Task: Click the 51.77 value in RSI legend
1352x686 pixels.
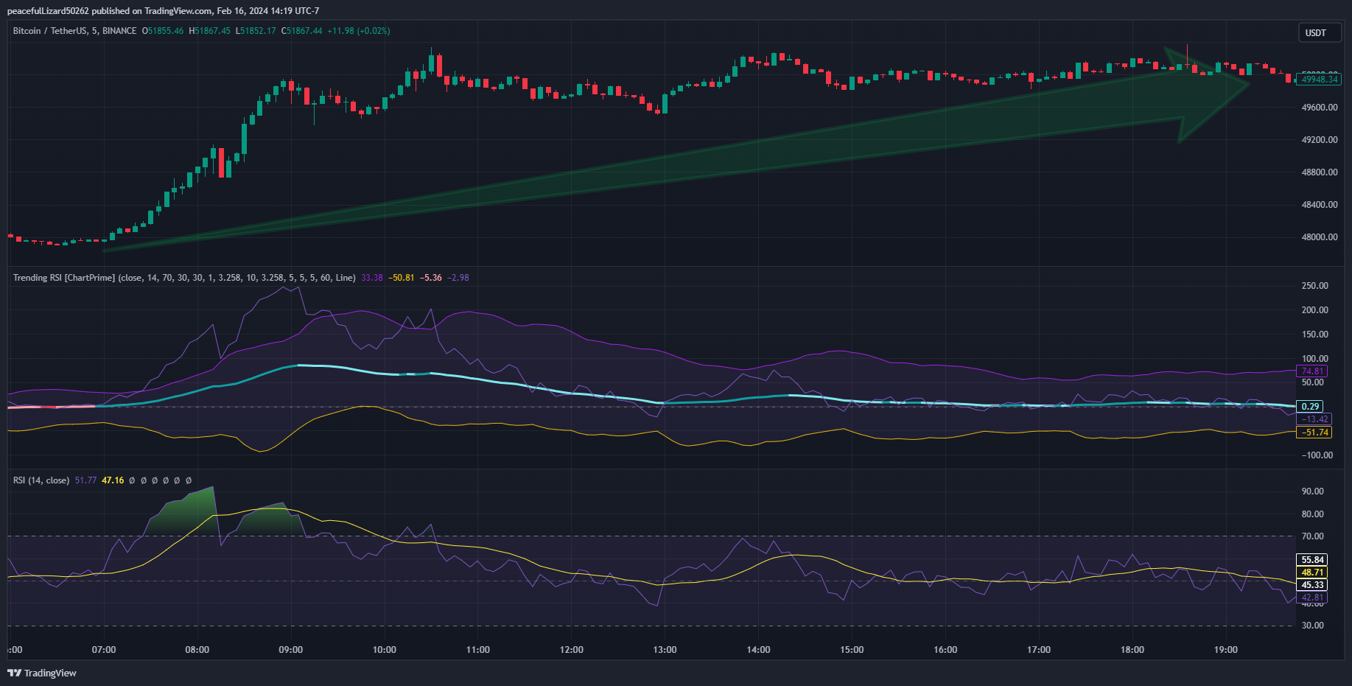Action: point(85,480)
